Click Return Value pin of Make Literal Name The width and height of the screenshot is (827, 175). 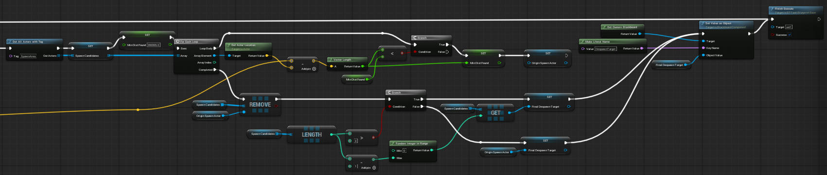(x=642, y=48)
